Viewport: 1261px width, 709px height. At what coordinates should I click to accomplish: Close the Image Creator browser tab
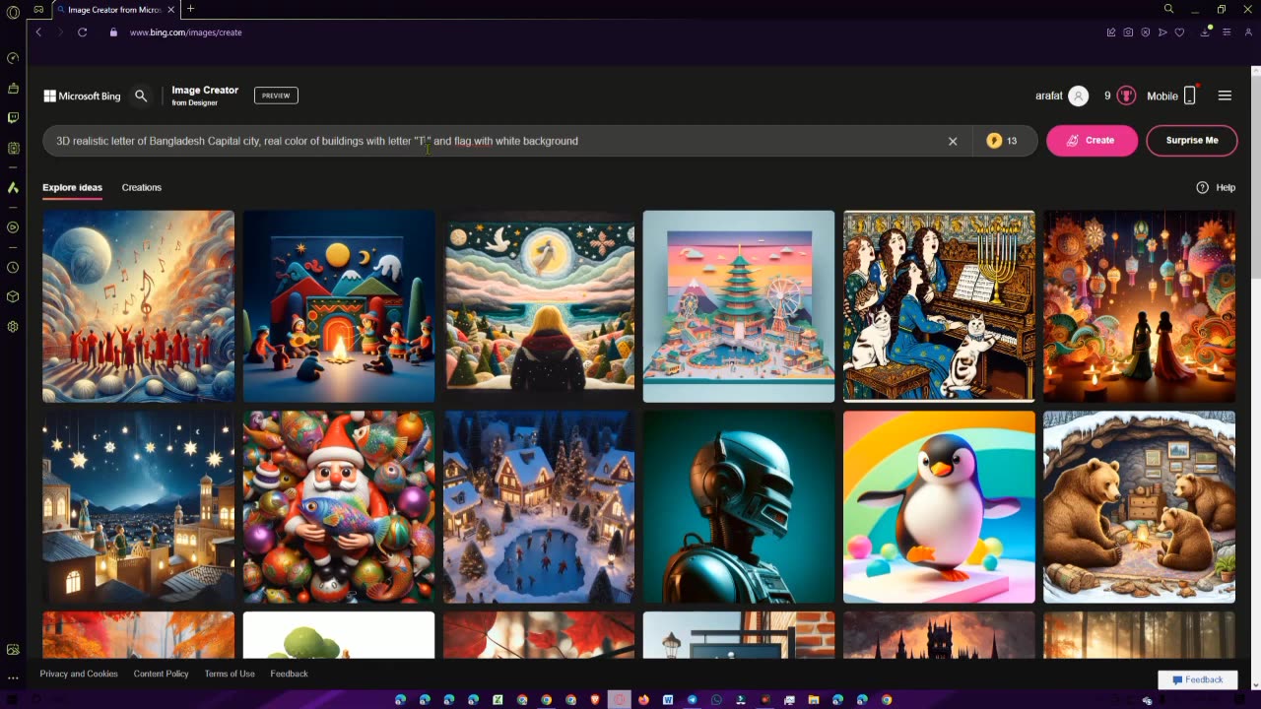point(172,9)
